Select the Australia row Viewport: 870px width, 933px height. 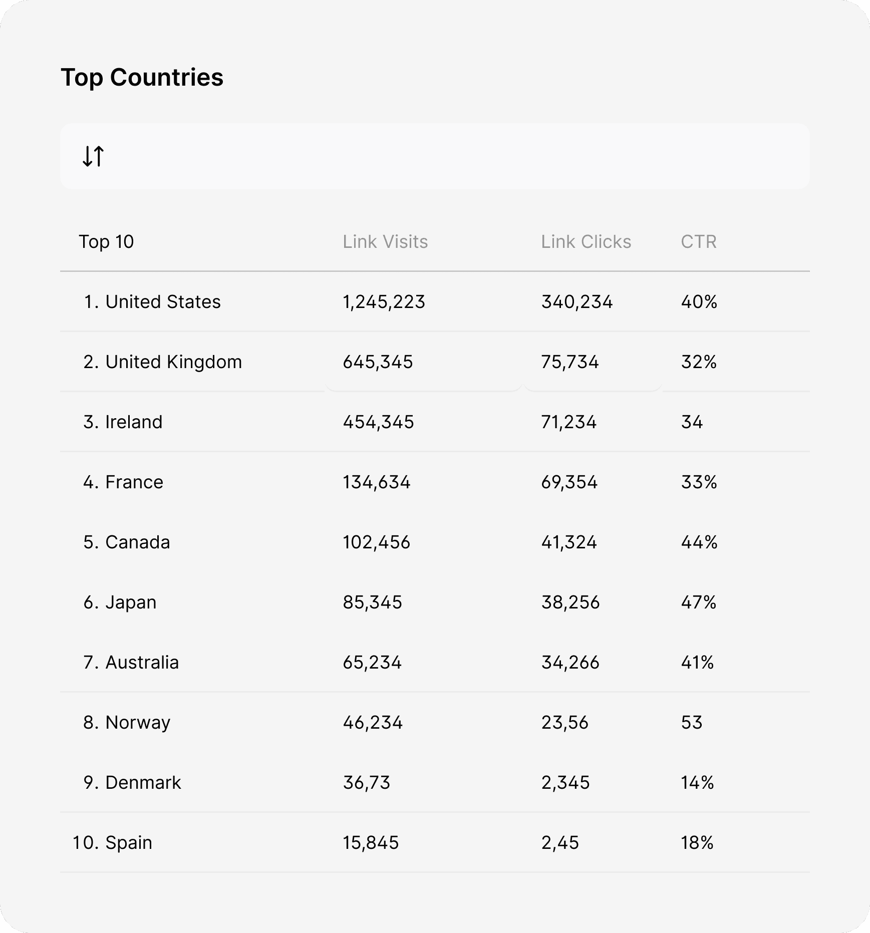142,663
